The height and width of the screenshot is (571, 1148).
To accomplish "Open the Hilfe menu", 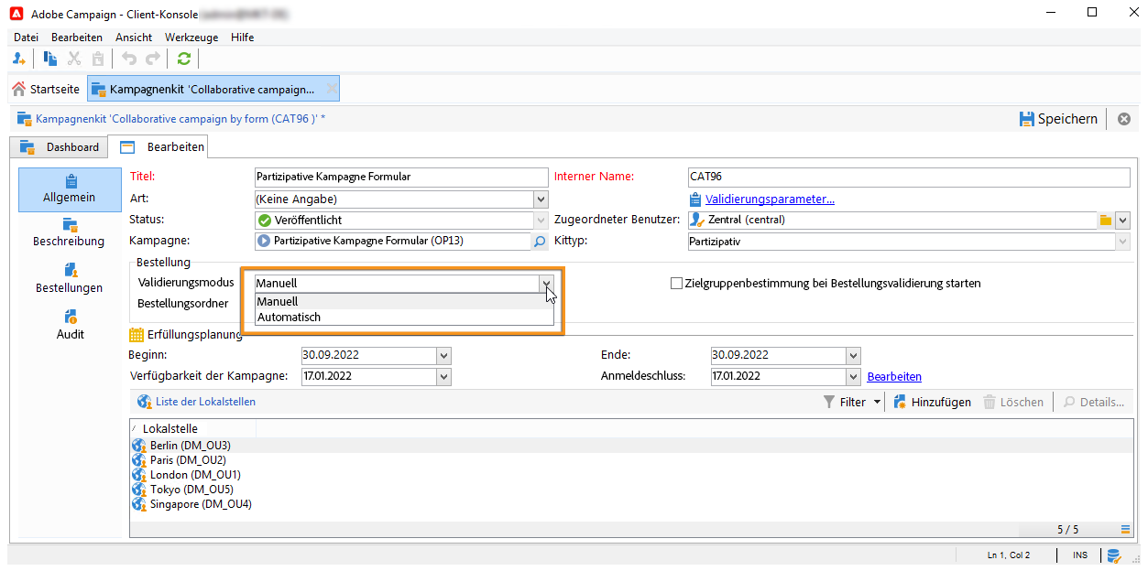I will (x=243, y=38).
